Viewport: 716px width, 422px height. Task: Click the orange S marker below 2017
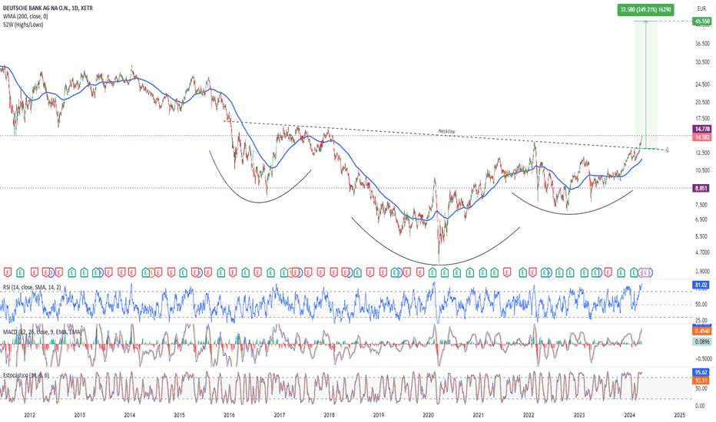coord(290,273)
